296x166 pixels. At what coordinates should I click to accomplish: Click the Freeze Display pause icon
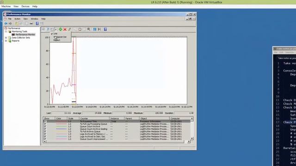point(95,30)
